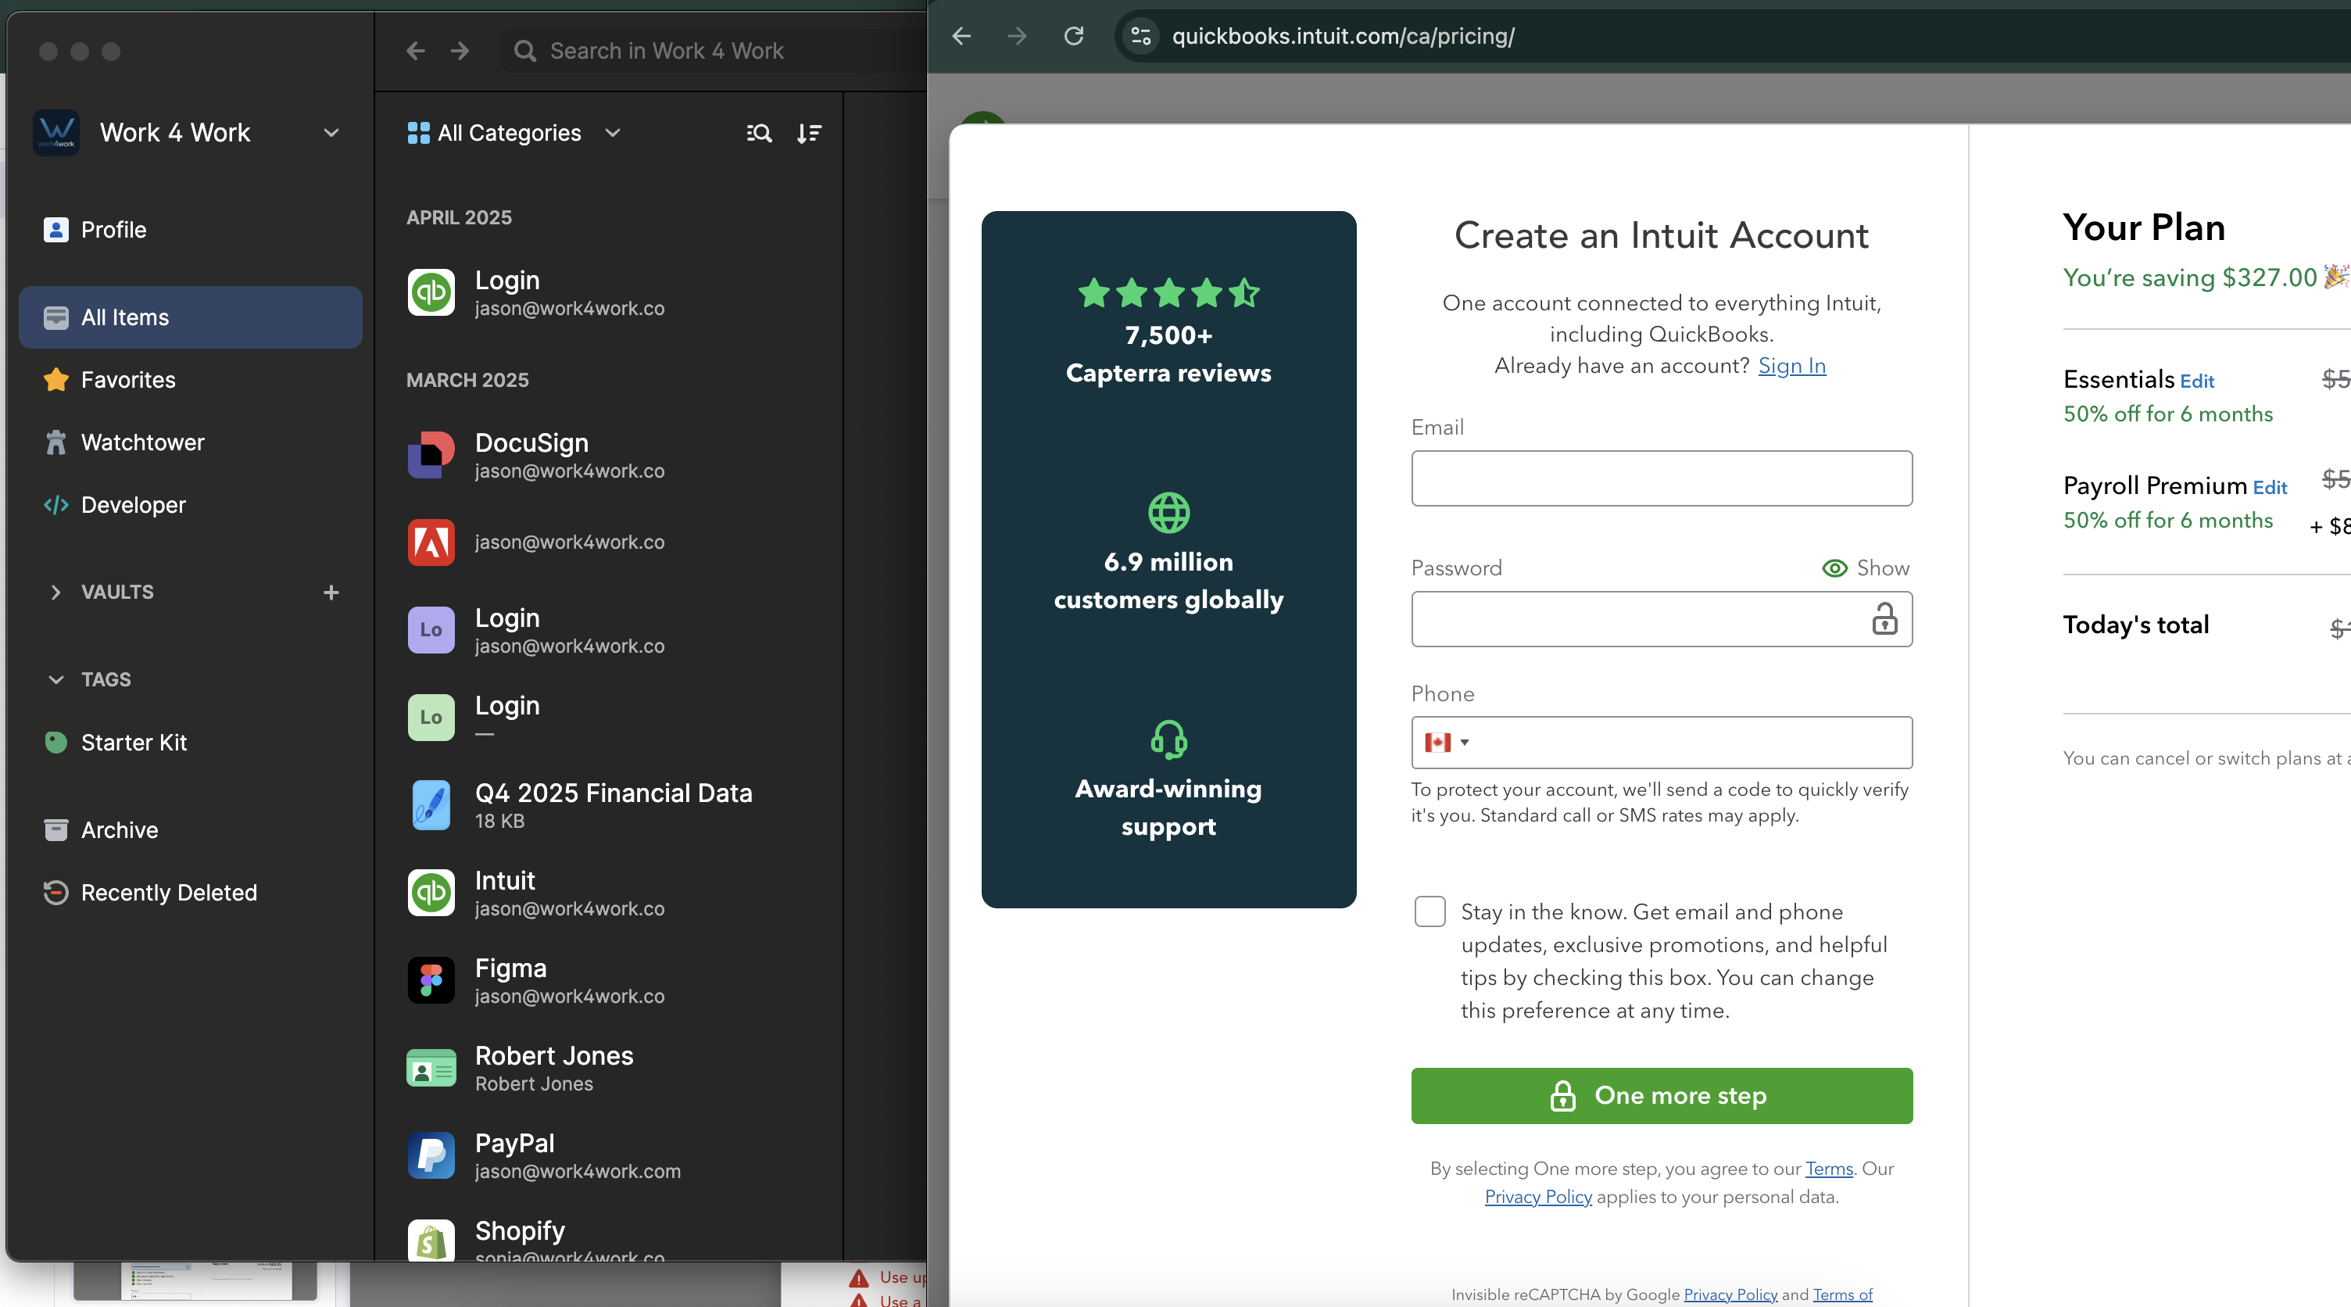The height and width of the screenshot is (1307, 2351).
Task: Click the site information icon in address bar
Action: [1141, 37]
